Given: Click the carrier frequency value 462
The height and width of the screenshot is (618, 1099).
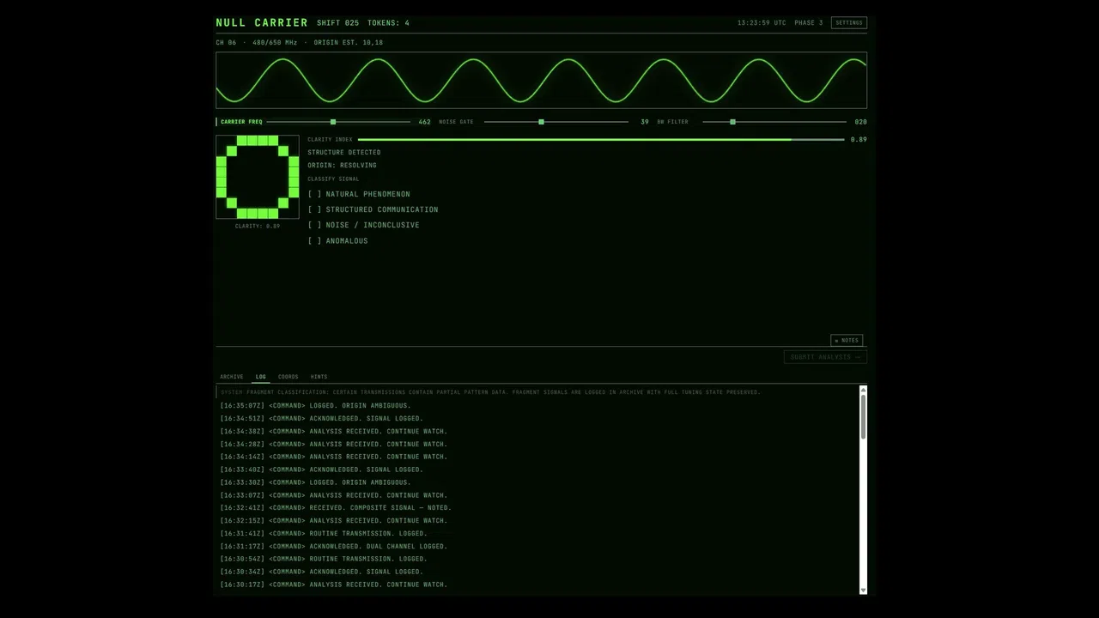Looking at the screenshot, I should pos(424,122).
